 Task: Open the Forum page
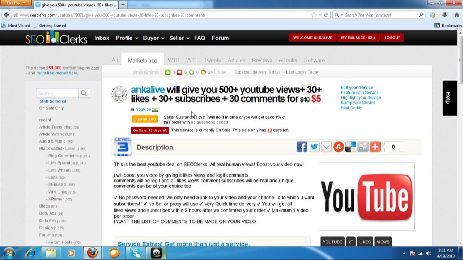pyautogui.click(x=220, y=38)
